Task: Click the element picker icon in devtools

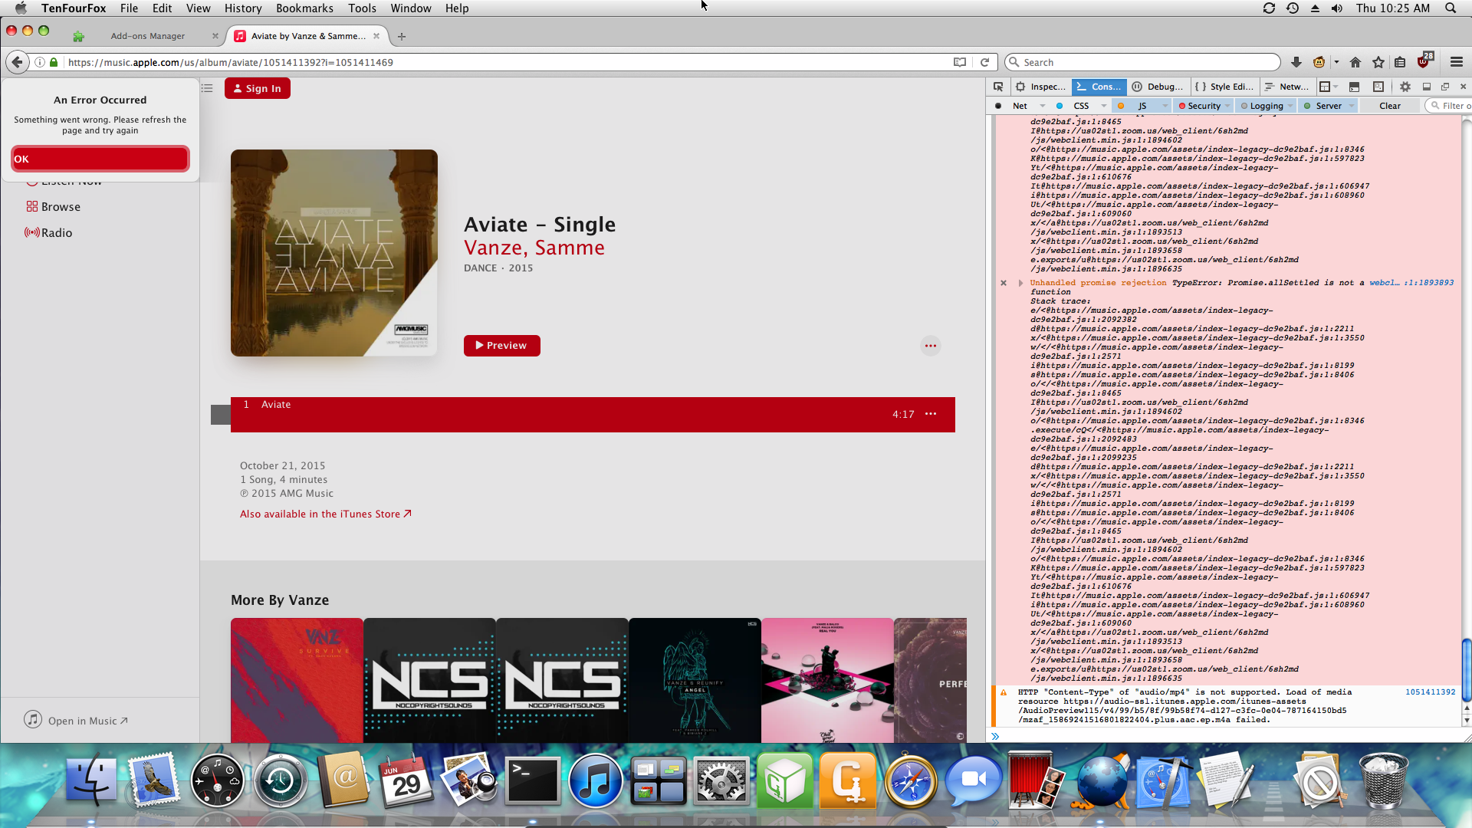Action: pos(998,87)
